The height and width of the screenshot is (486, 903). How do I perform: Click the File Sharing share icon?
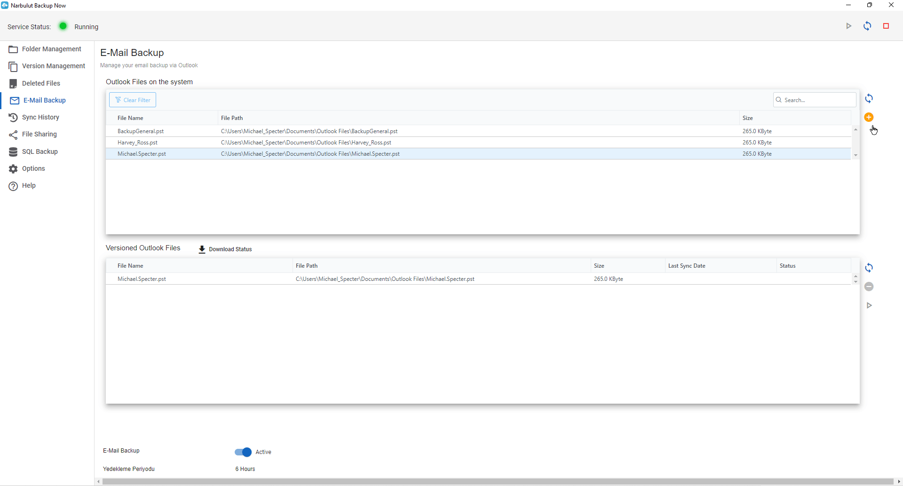tap(13, 135)
